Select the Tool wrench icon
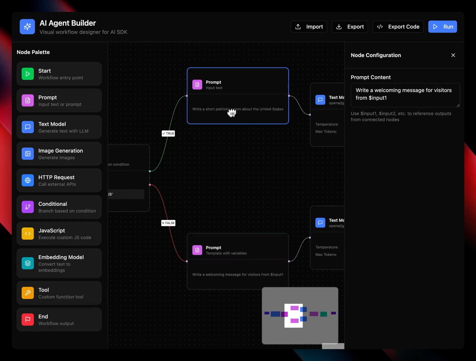476x361 pixels. click(x=28, y=293)
